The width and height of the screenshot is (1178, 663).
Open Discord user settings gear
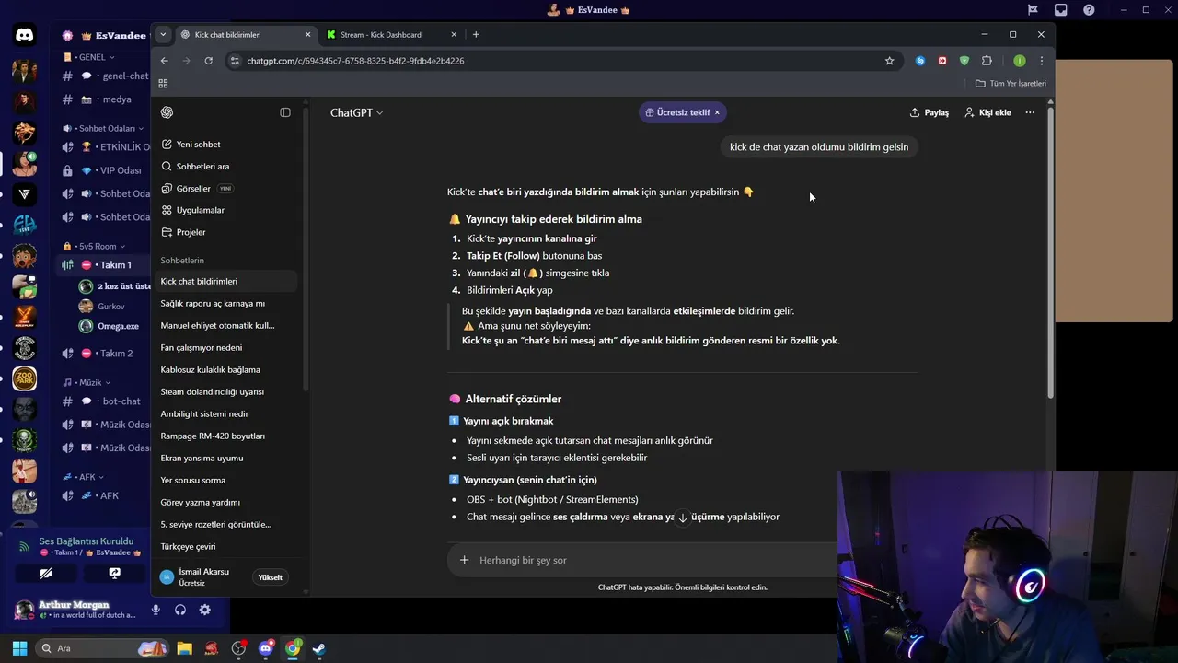pyautogui.click(x=204, y=610)
